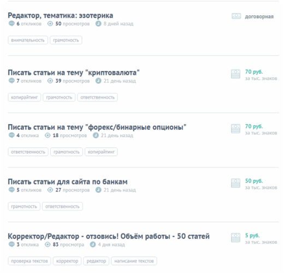Click the comment bubble icon beside '3 отклика'
Screen dimensions: 284x275
pyautogui.click(x=11, y=244)
